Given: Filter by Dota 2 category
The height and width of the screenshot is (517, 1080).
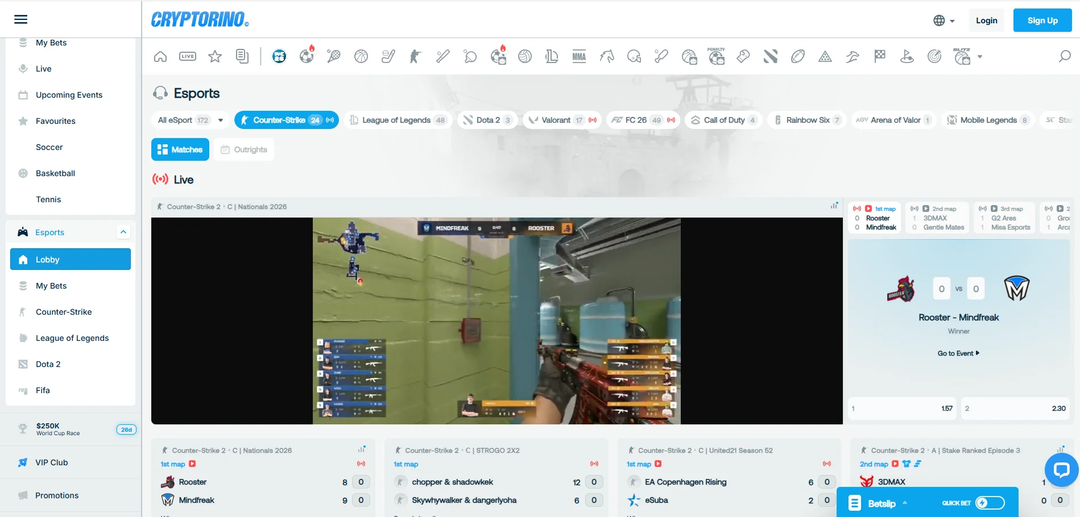Looking at the screenshot, I should point(487,120).
